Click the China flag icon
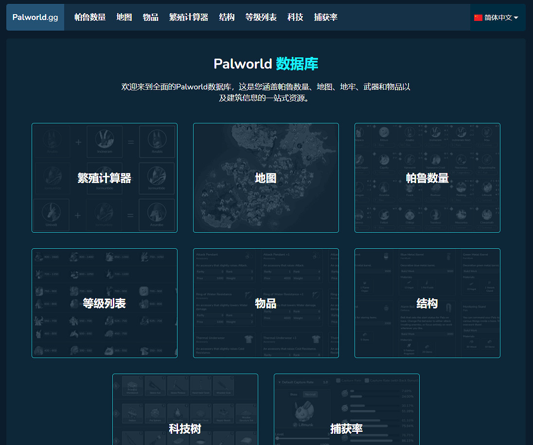The height and width of the screenshot is (445, 533). click(x=478, y=17)
